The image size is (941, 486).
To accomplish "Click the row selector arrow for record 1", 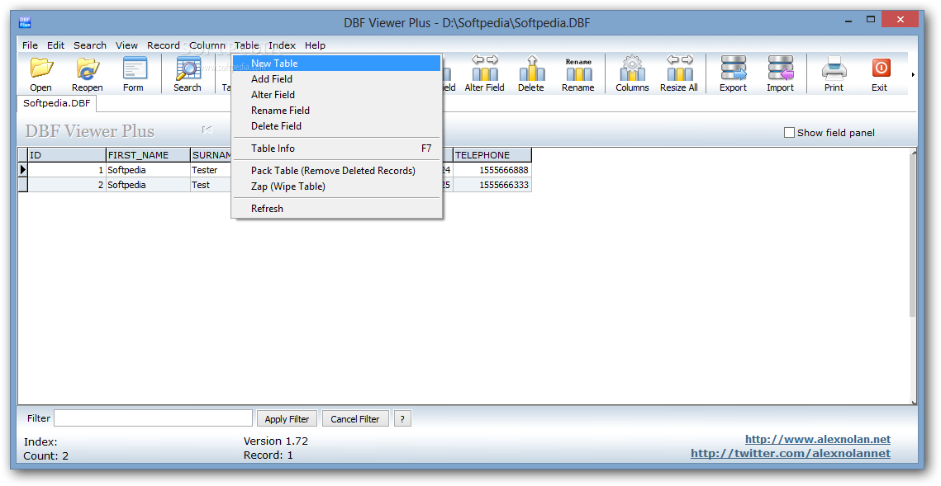I will point(23,170).
